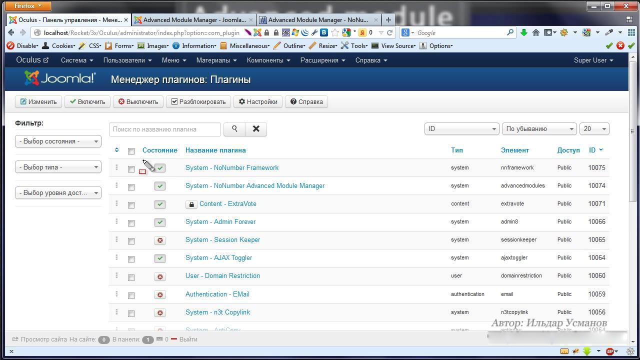This screenshot has height=360, width=640.
Task: Click the Firefox home icon
Action: click(535, 32)
